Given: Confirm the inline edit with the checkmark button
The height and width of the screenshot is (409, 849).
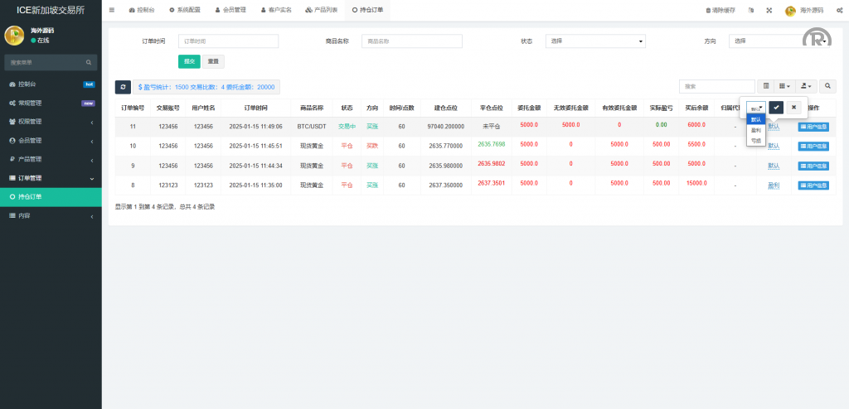Looking at the screenshot, I should pyautogui.click(x=776, y=108).
